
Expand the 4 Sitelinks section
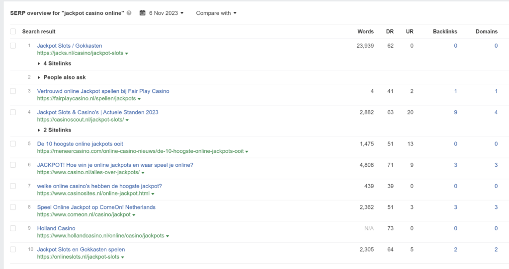(54, 64)
